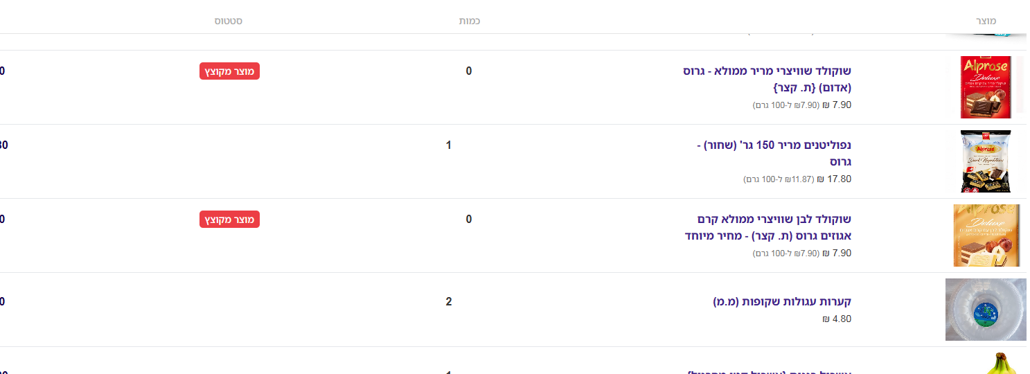Open the שוקולד שוויצרי מריר ממולא product link

tap(767, 79)
